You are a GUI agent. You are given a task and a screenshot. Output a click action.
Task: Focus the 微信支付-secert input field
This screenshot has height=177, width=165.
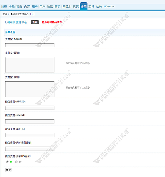coord(30,121)
